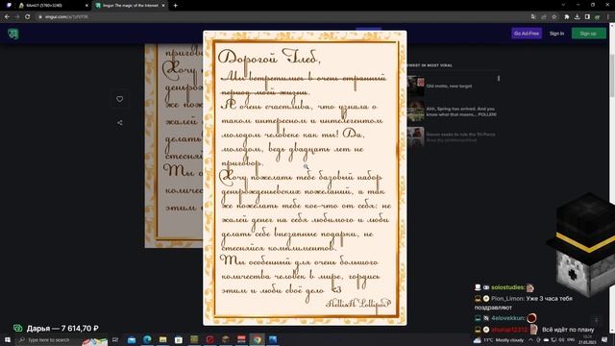Open Microsoft Store on the taskbar
This screenshot has height=346, width=615.
tap(179, 339)
